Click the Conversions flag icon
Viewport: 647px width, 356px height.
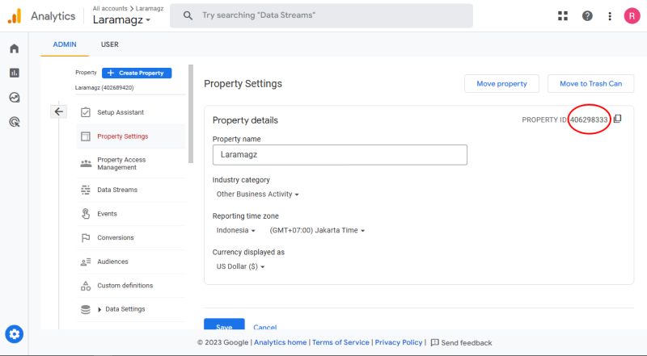tap(86, 238)
